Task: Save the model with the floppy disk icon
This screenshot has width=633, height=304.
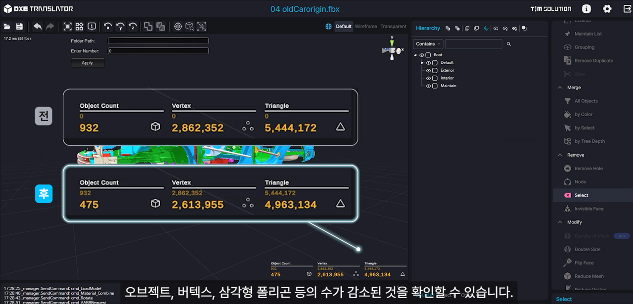Action: tap(19, 27)
